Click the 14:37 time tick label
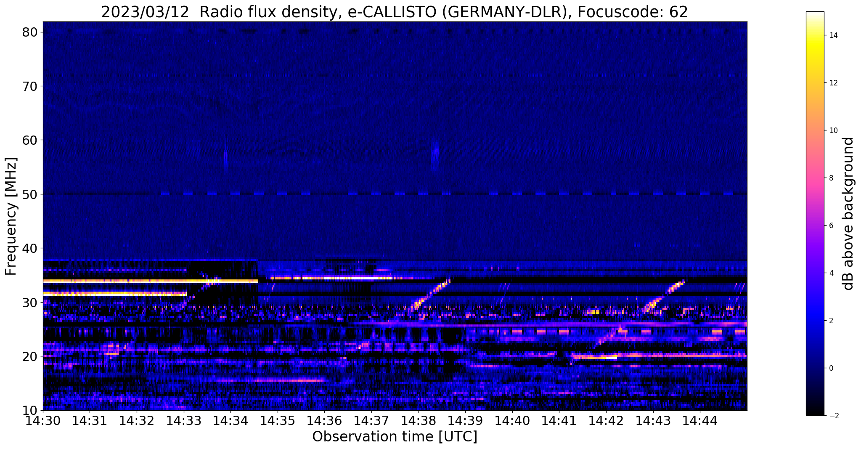 point(371,420)
